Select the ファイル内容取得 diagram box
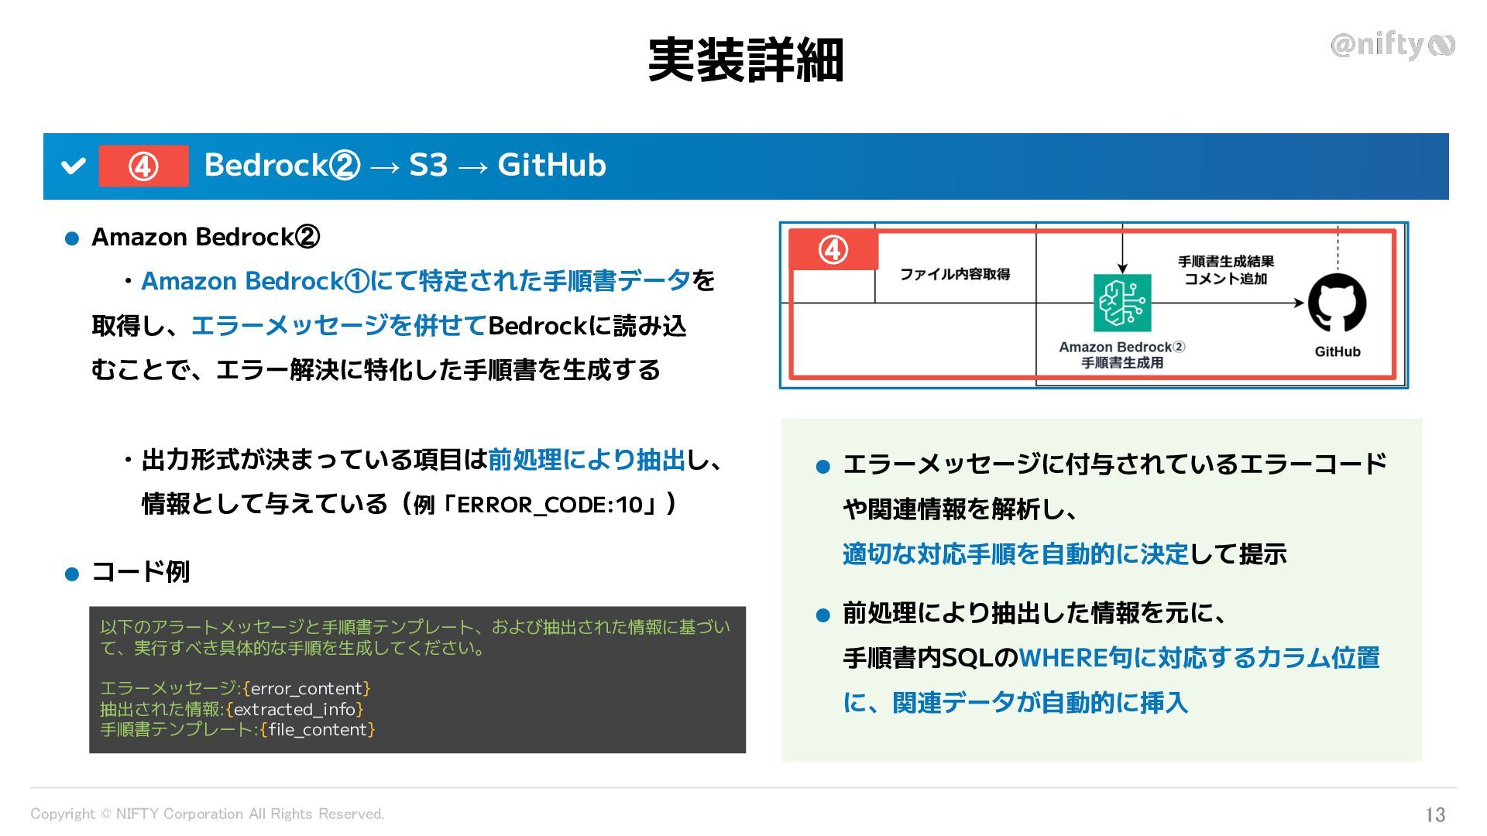The height and width of the screenshot is (836, 1487). tap(954, 274)
